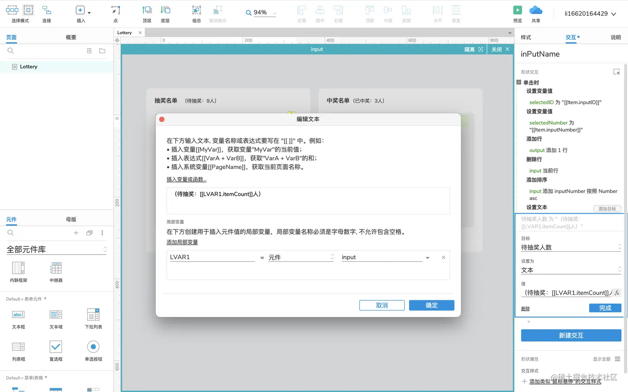Image resolution: width=628 pixels, height=392 pixels.
Task: Toggle 隔离 isolate view
Action: (x=473, y=49)
